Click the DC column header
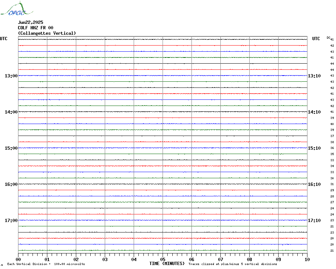This screenshot has width=336, height=269. 328,38
